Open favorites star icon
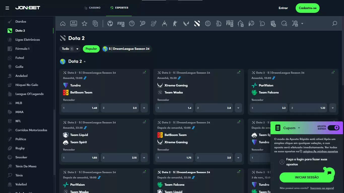344x193 pixels. point(84,24)
